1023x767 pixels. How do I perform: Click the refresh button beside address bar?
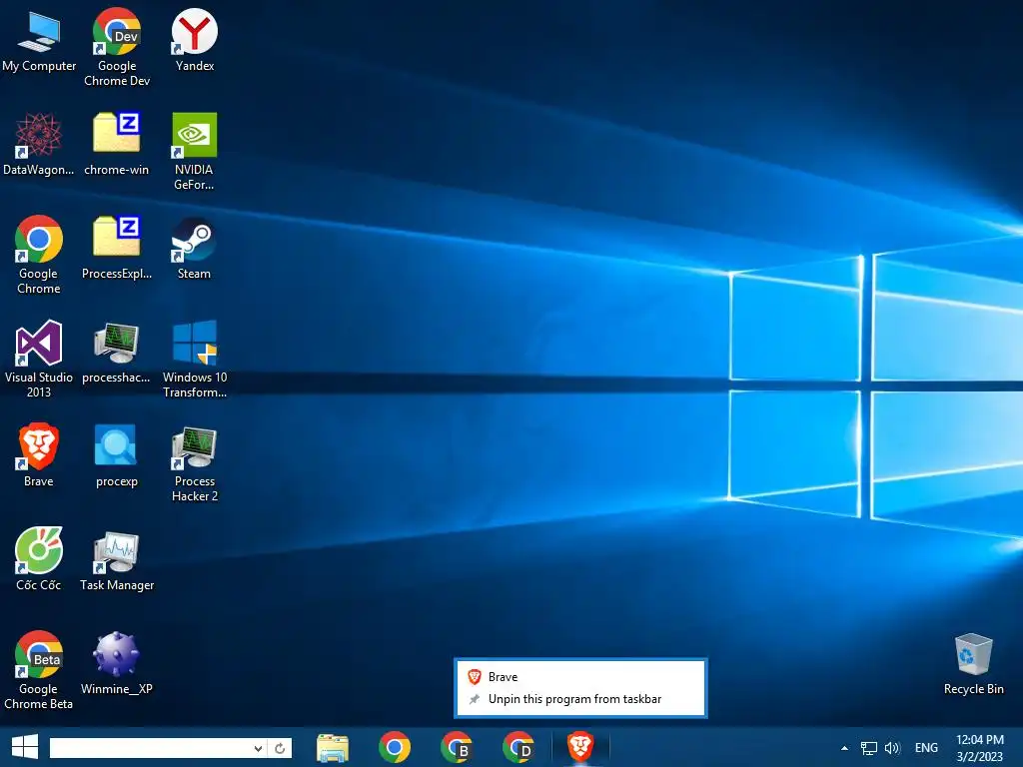tap(280, 748)
